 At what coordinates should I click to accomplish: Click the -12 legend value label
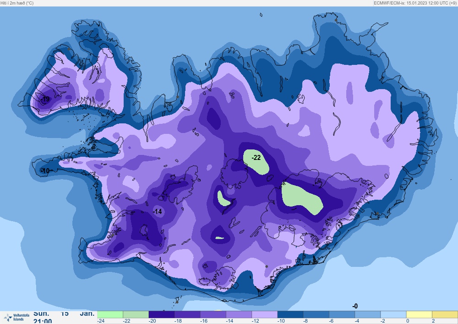(x=256, y=321)
